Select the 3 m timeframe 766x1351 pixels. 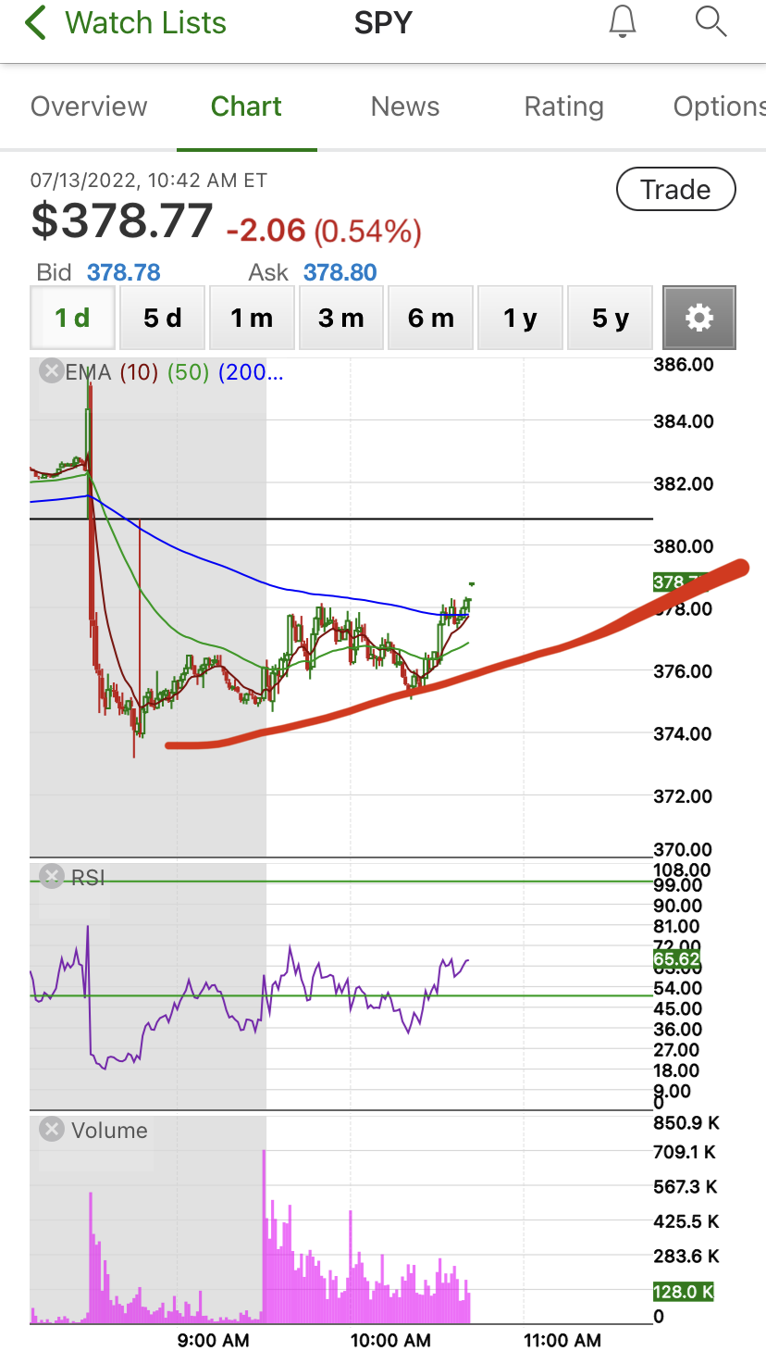tap(340, 318)
